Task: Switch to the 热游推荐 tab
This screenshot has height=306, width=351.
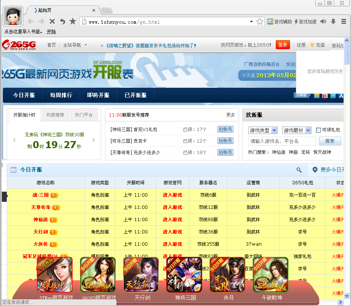Action: 55,115
